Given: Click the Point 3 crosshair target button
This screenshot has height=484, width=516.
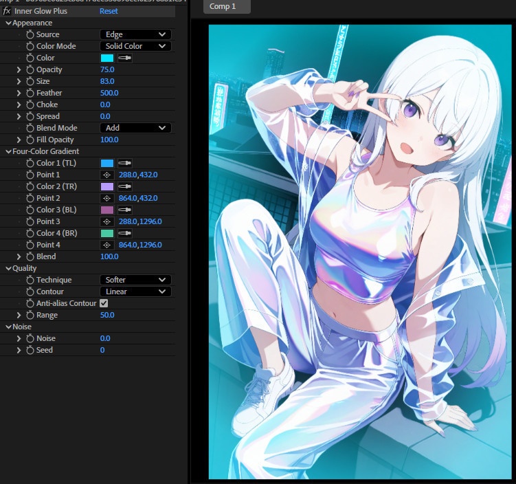Looking at the screenshot, I should click(x=106, y=221).
